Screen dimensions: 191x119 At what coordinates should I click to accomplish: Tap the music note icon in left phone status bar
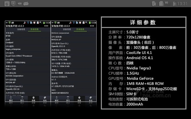pos(25,23)
